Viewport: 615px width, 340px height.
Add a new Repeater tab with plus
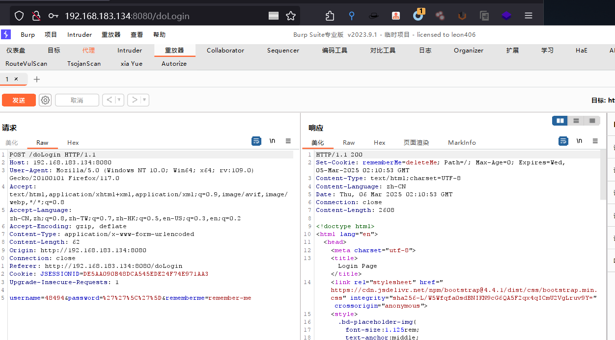[36, 79]
